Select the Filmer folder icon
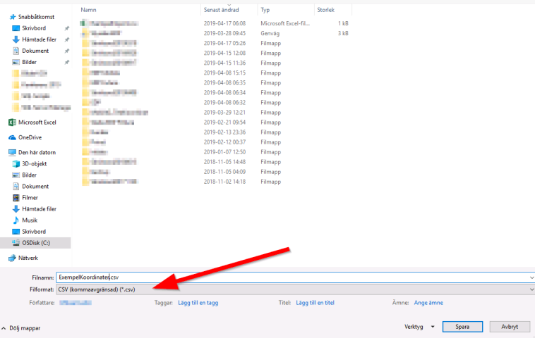The width and height of the screenshot is (535, 338). 16,198
